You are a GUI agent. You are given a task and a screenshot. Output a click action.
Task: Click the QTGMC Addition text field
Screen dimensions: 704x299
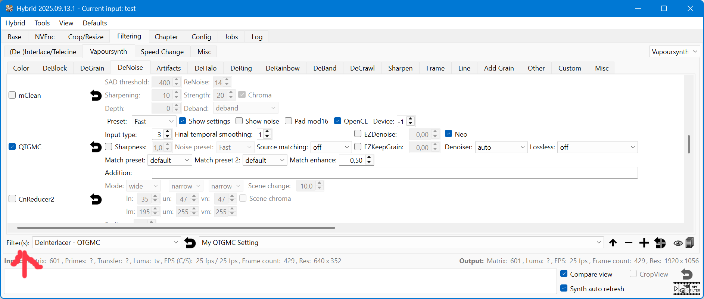395,173
